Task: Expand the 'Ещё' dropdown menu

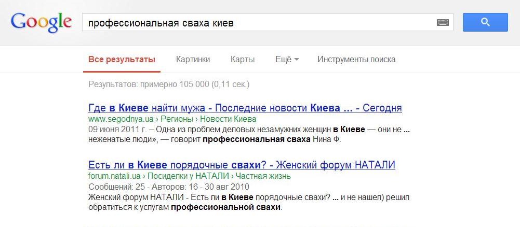Action: point(287,60)
